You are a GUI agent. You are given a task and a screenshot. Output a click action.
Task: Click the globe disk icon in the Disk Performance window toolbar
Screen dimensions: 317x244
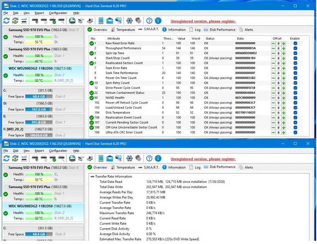point(72,158)
